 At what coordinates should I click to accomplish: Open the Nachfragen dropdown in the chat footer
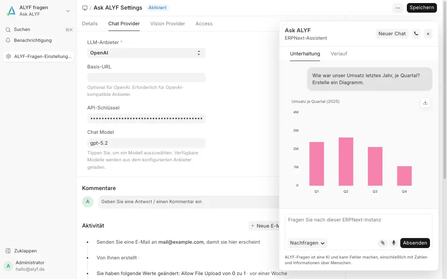(307, 243)
